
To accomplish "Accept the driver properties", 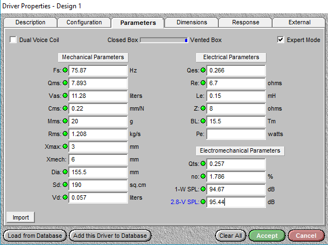I will (267, 236).
